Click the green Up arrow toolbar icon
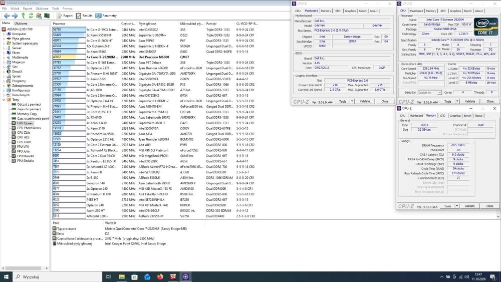 coord(23,16)
